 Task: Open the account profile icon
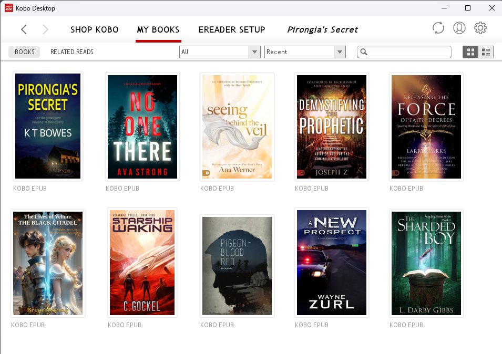[x=459, y=27]
